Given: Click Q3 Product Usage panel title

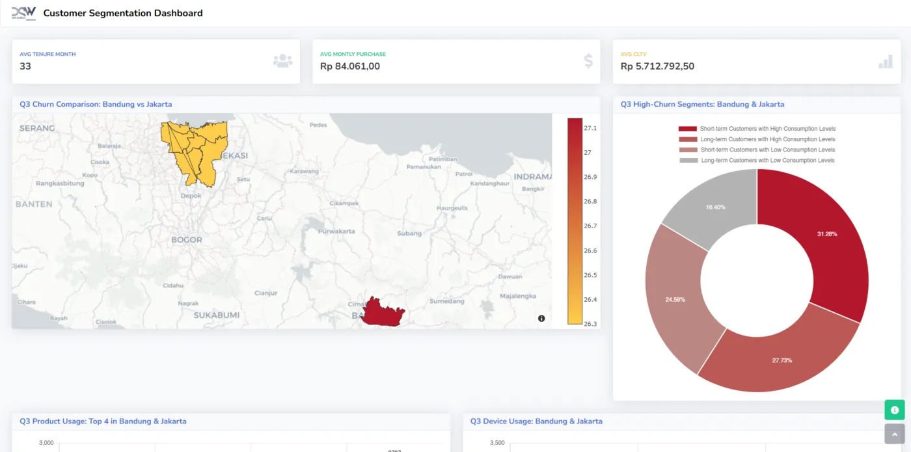Looking at the screenshot, I should click(x=103, y=421).
